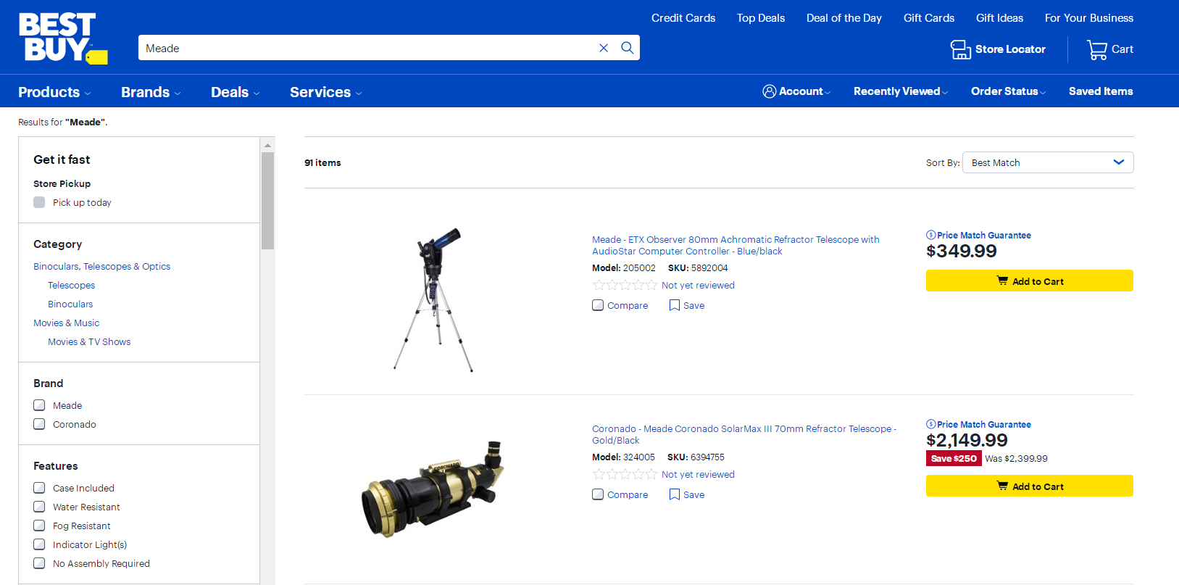Open Gift Ideas link
This screenshot has width=1179, height=585.
999,18
